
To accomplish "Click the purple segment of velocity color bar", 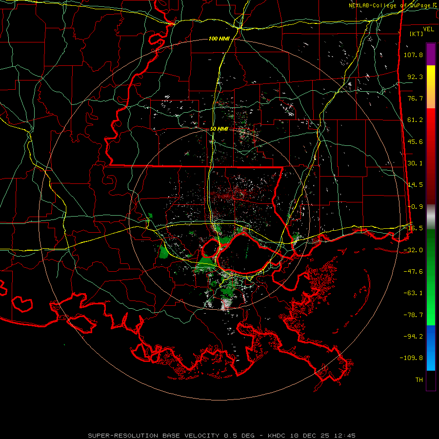I will point(431,54).
